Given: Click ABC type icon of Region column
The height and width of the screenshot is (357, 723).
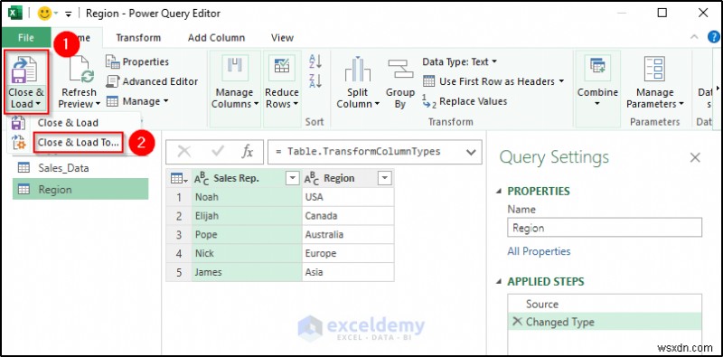Looking at the screenshot, I should pyautogui.click(x=312, y=179).
